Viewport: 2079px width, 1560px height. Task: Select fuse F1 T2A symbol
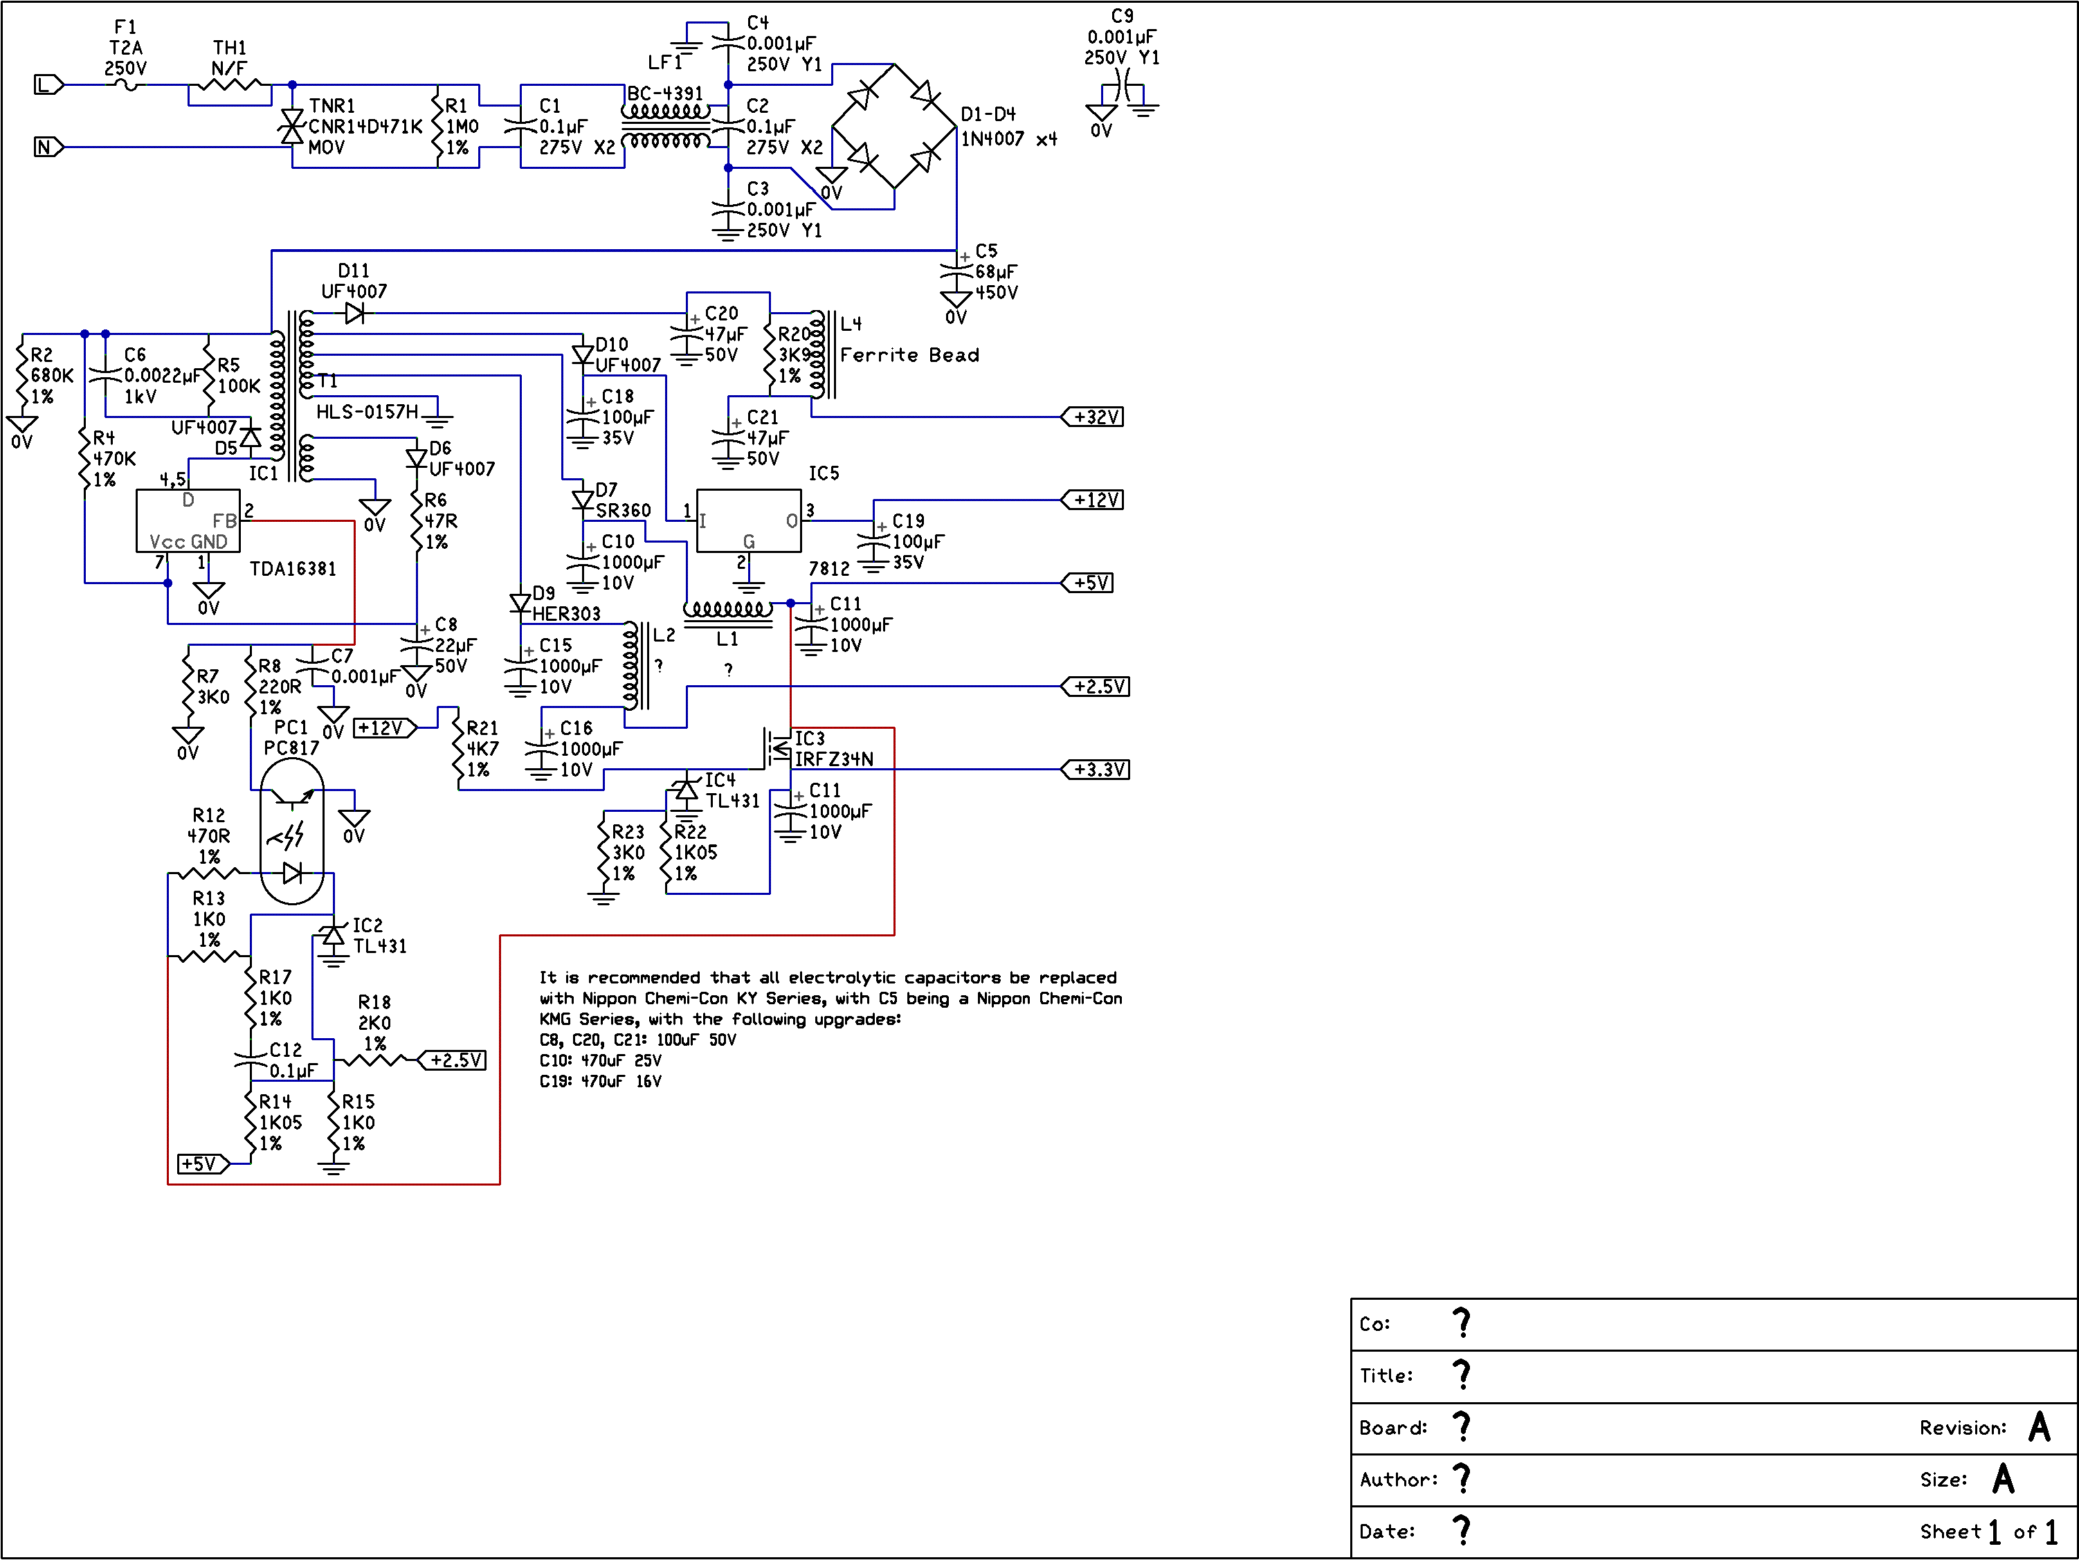126,86
